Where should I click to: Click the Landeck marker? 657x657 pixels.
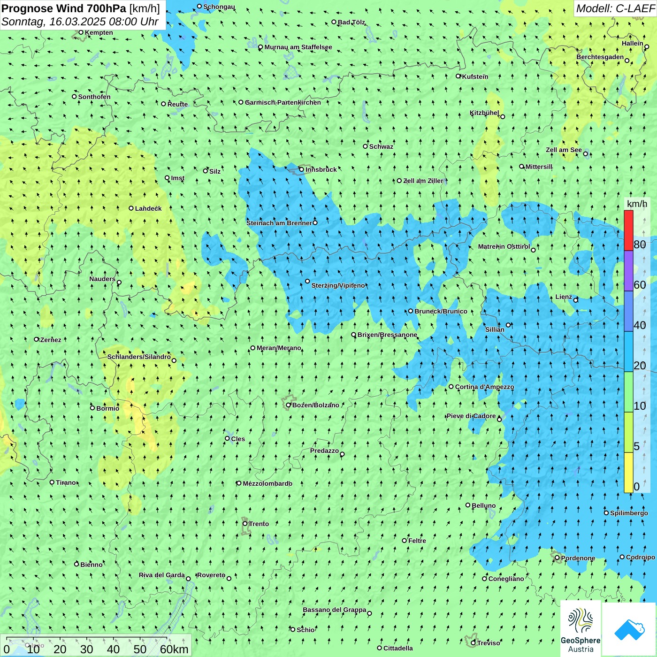[131, 208]
